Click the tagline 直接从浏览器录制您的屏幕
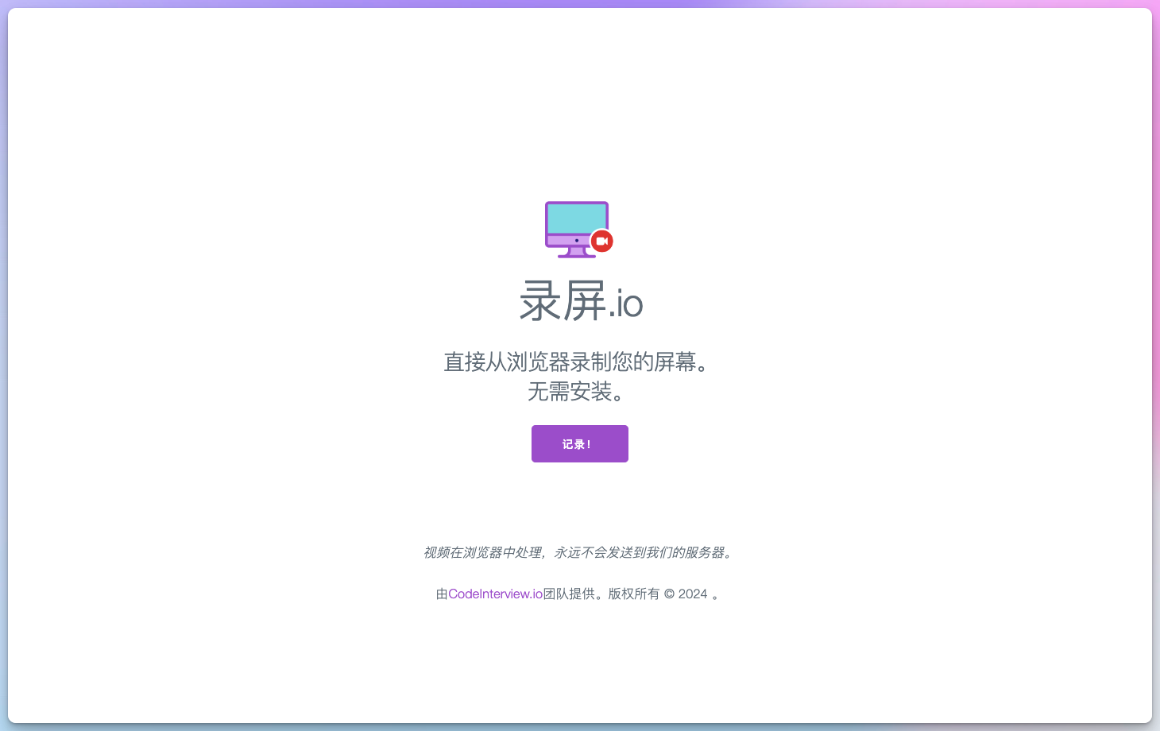Viewport: 1160px width, 731px height. [576, 362]
